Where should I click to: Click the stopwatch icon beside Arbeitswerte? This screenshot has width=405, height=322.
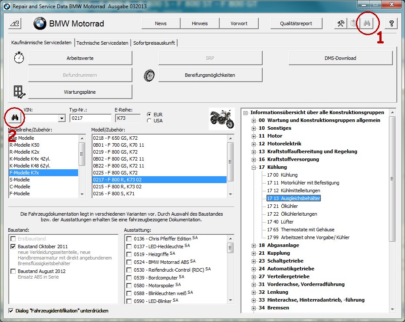pyautogui.click(x=19, y=58)
